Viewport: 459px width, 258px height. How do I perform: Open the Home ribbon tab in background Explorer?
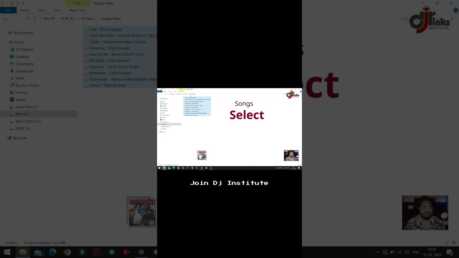pyautogui.click(x=25, y=10)
